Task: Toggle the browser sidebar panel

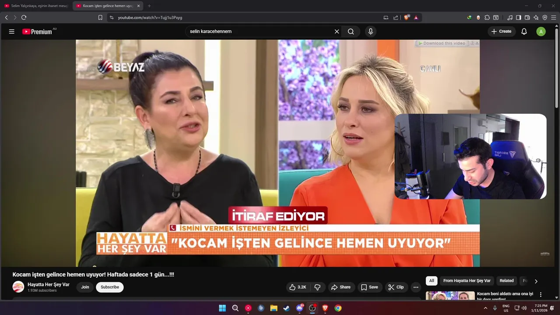Action: click(518, 17)
